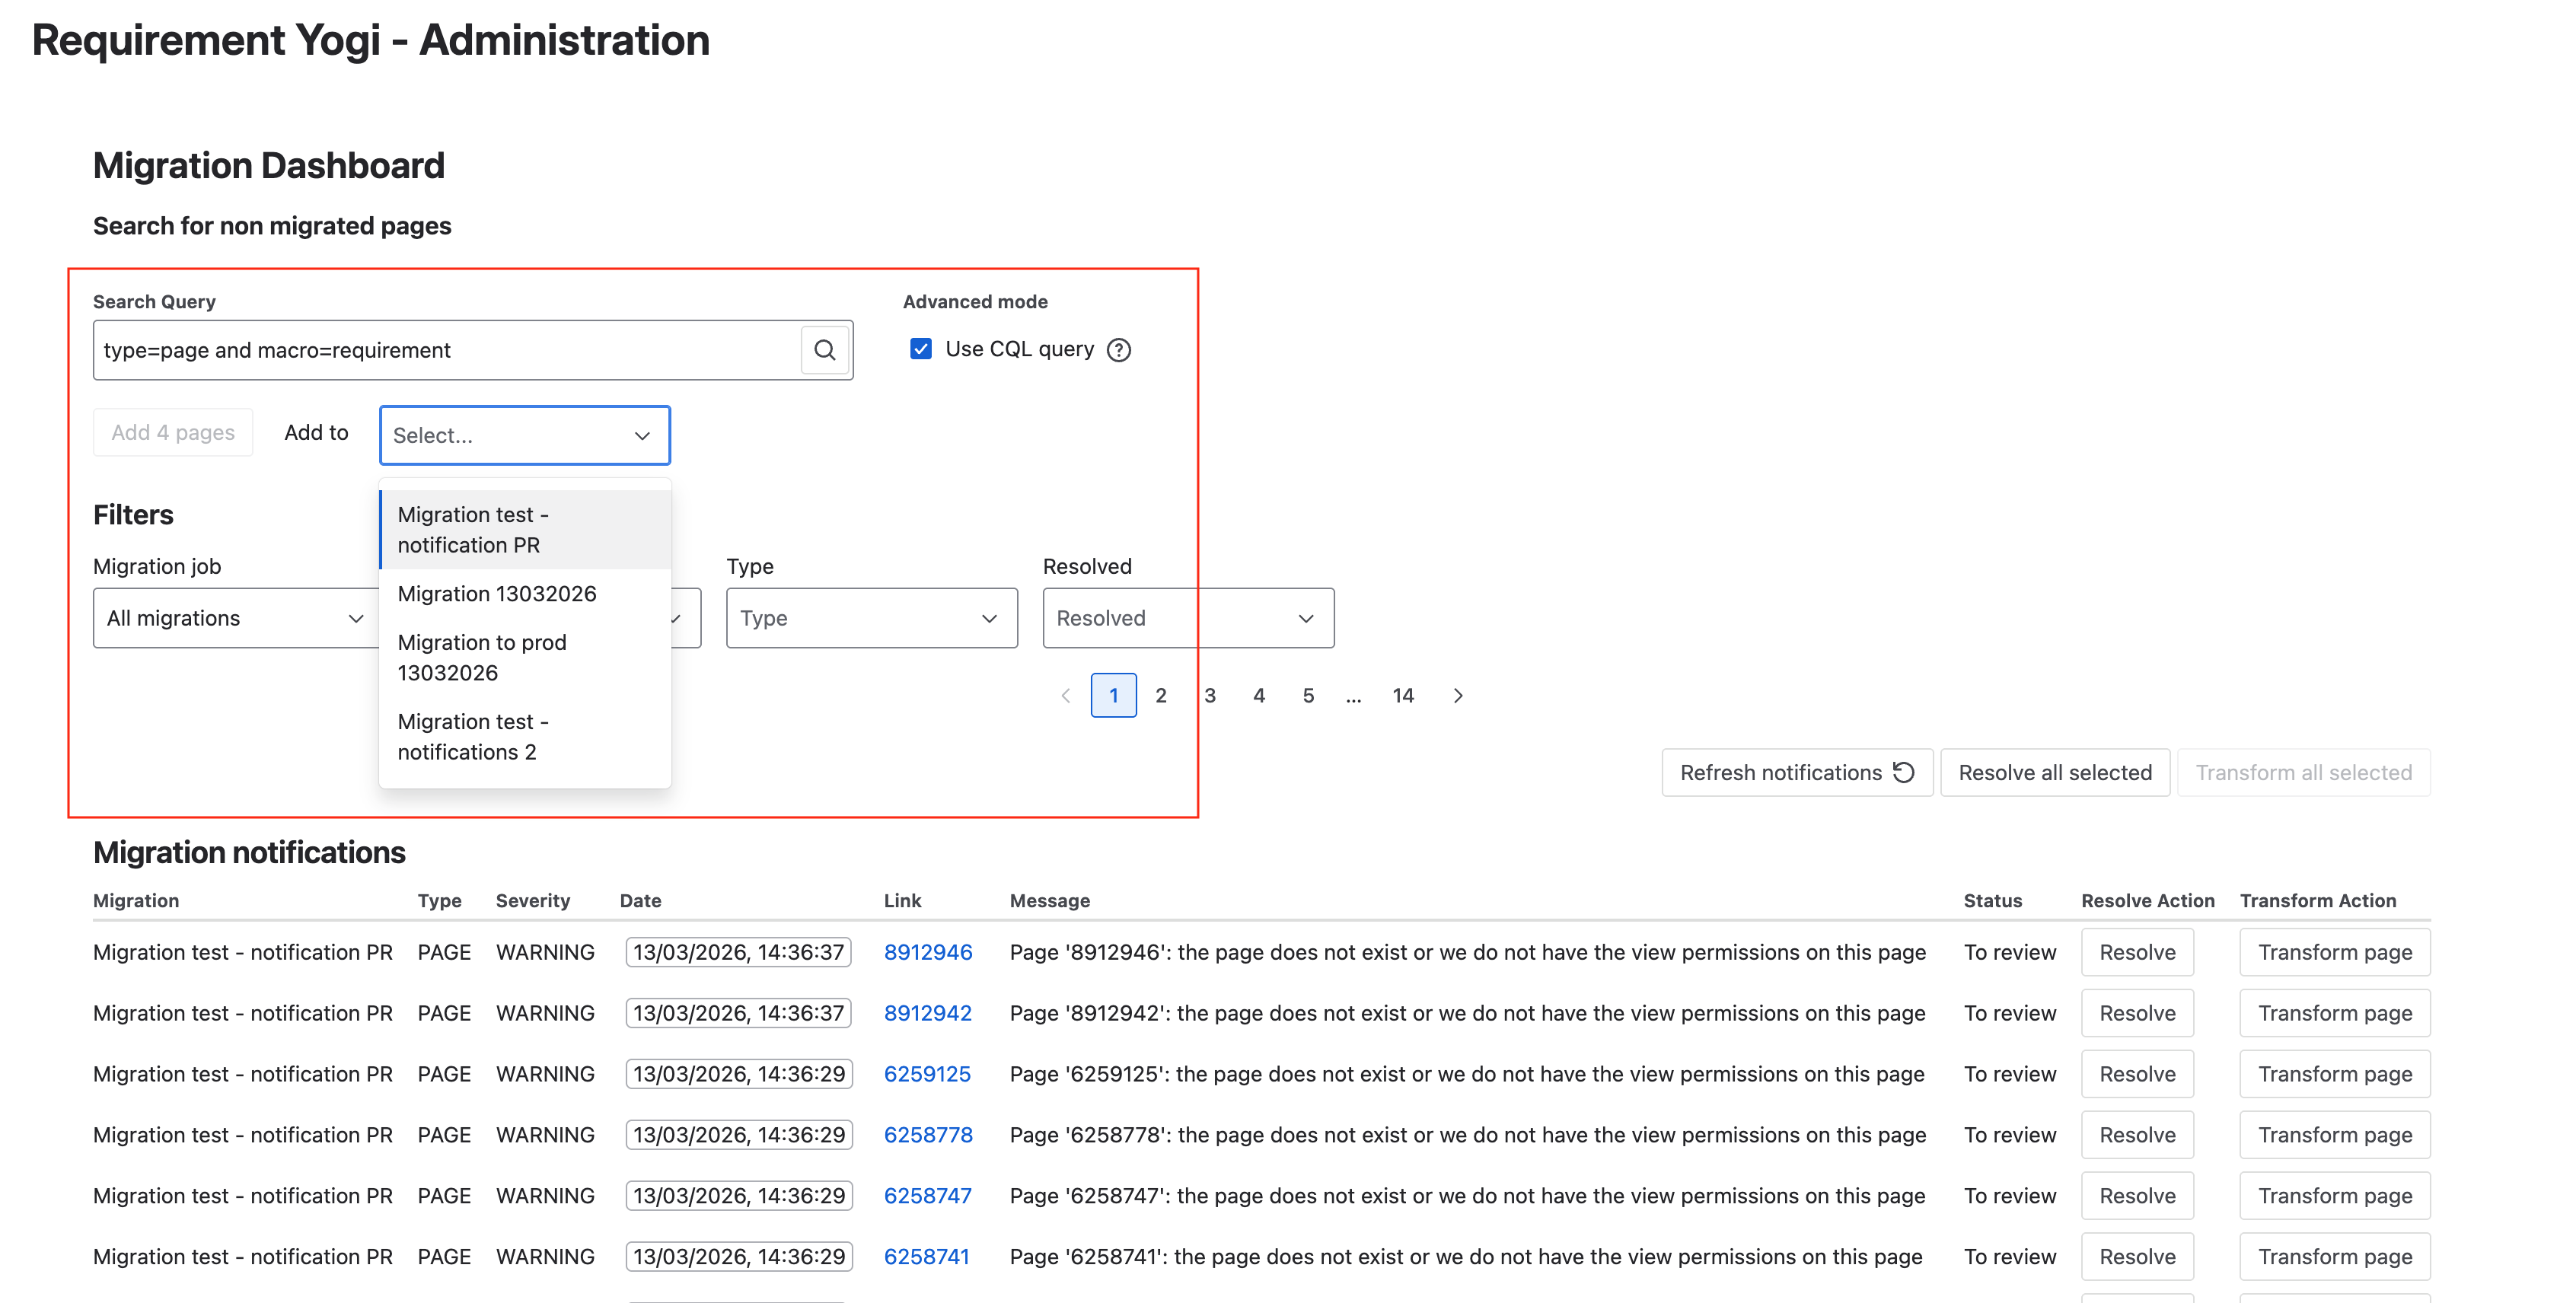The image size is (2576, 1303).
Task: Click inside the Search Query text field
Action: tap(447, 350)
